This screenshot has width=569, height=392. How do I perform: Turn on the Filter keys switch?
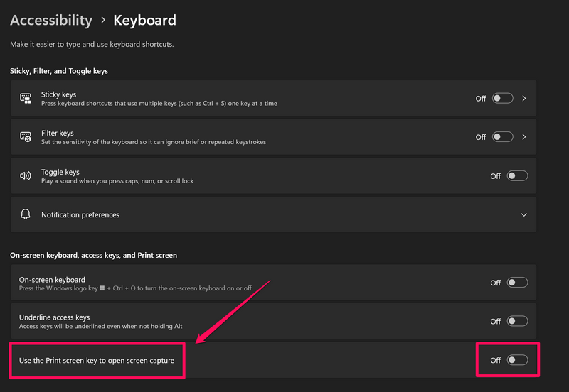pos(502,137)
